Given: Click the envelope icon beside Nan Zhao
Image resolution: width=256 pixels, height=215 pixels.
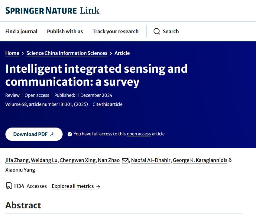Looking at the screenshot, I should [125, 160].
